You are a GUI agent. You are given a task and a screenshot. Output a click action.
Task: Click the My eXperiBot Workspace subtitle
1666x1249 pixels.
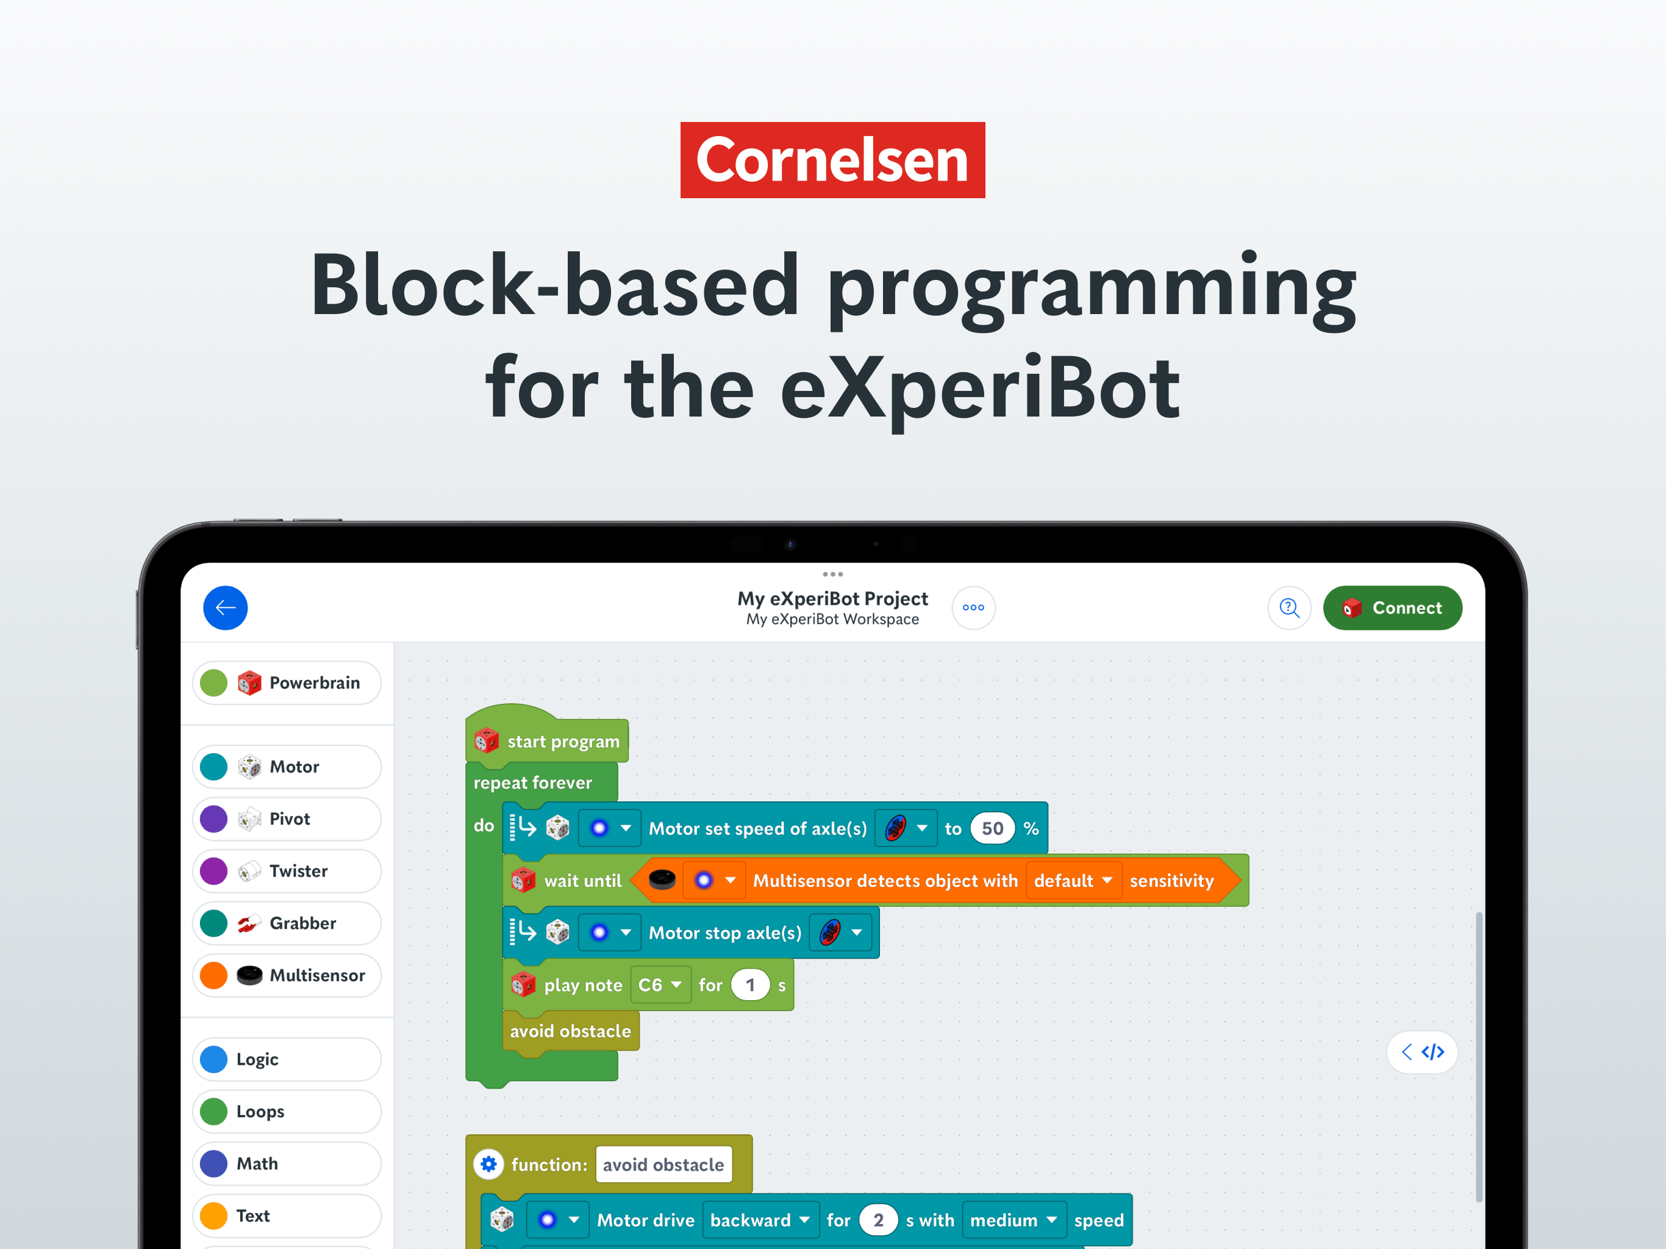(832, 619)
